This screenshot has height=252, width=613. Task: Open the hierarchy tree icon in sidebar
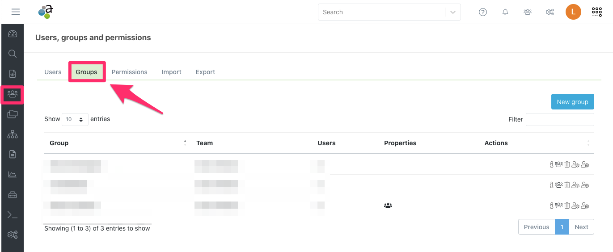pyautogui.click(x=13, y=134)
